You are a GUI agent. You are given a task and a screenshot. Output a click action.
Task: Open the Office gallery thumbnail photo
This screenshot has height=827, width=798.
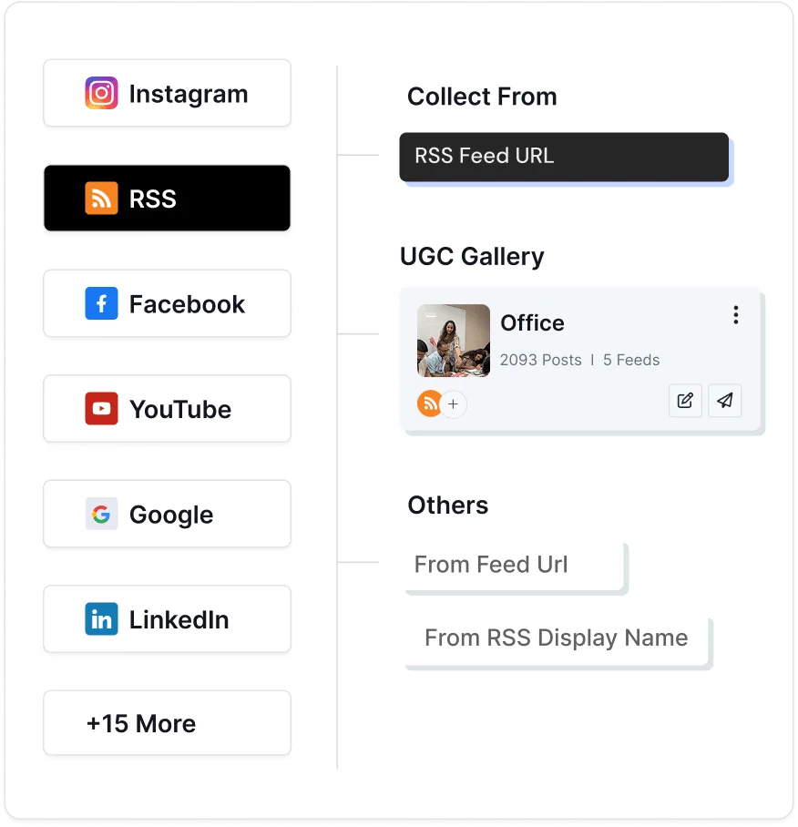453,341
